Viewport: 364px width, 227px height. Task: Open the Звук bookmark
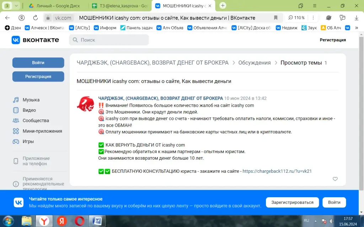pyautogui.click(x=309, y=28)
